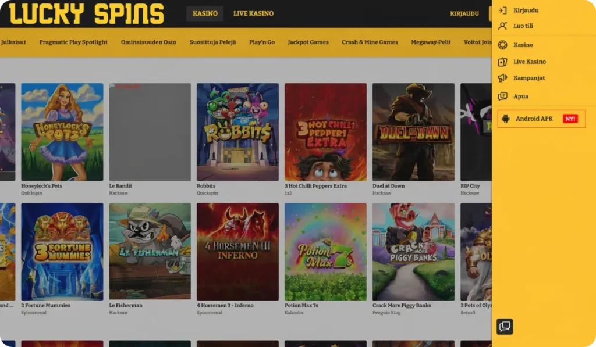Open 3 Hot Chilli Peppers Extra thumbnail
The width and height of the screenshot is (596, 347).
325,132
